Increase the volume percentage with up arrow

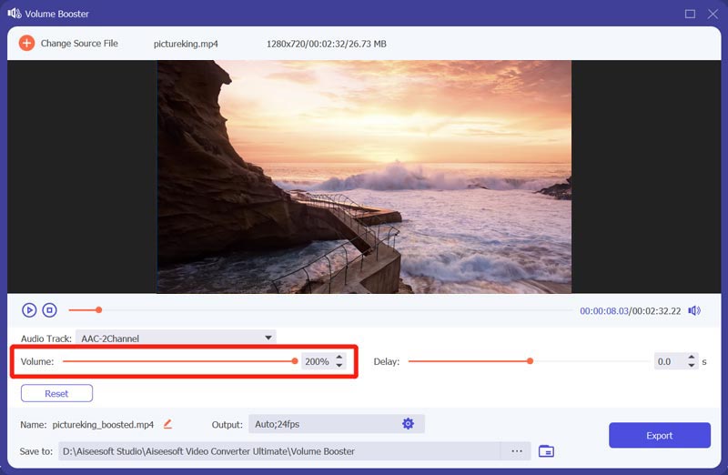pos(339,358)
